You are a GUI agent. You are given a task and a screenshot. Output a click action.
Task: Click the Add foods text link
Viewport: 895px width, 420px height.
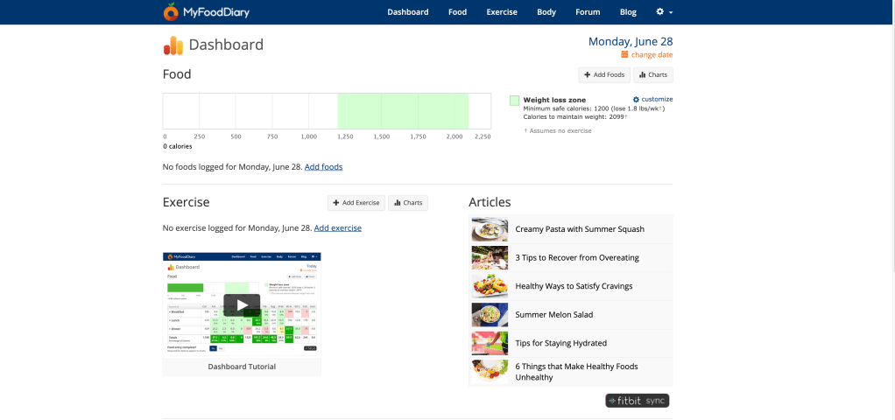click(x=323, y=166)
